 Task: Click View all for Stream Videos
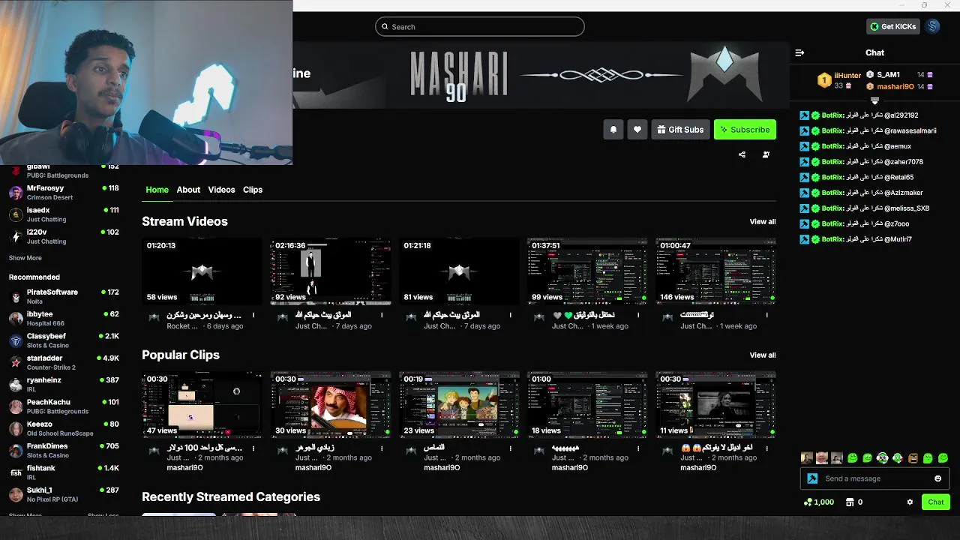pos(763,221)
